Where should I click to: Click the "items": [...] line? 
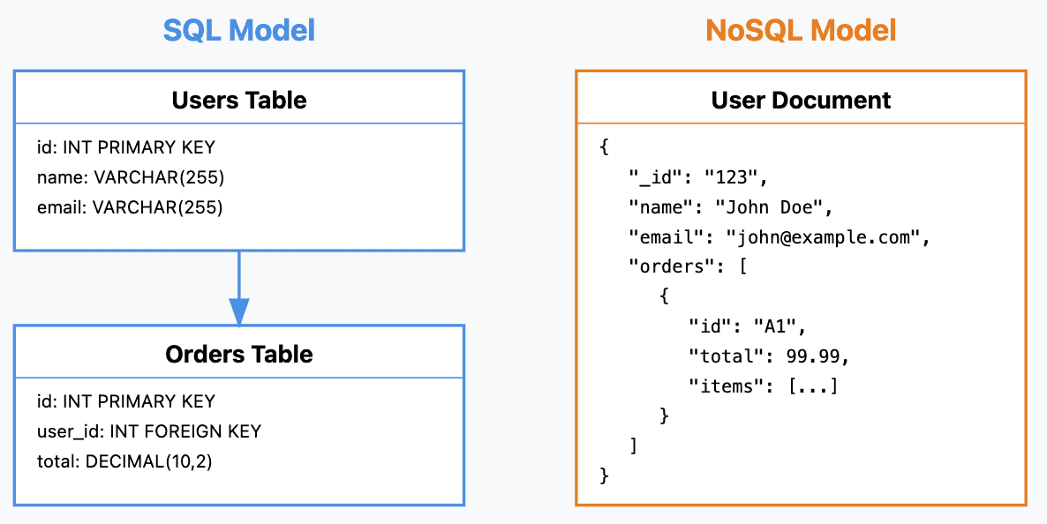764,386
